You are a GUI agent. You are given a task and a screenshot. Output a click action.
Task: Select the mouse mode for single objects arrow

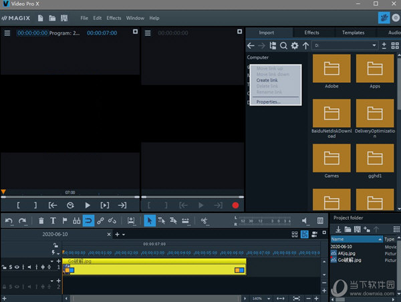[x=150, y=220]
